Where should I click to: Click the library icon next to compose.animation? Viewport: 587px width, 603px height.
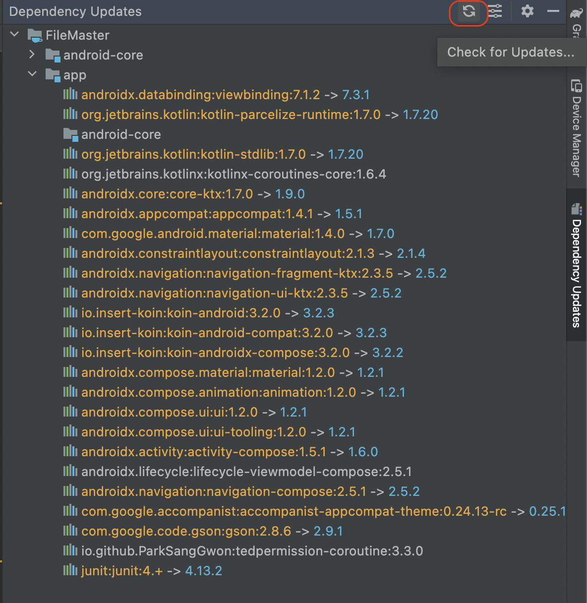point(70,392)
